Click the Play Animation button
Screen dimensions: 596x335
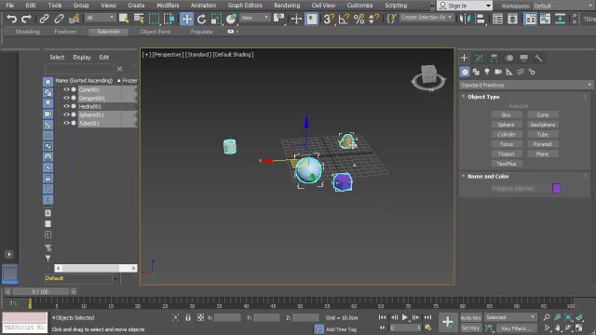pos(405,317)
